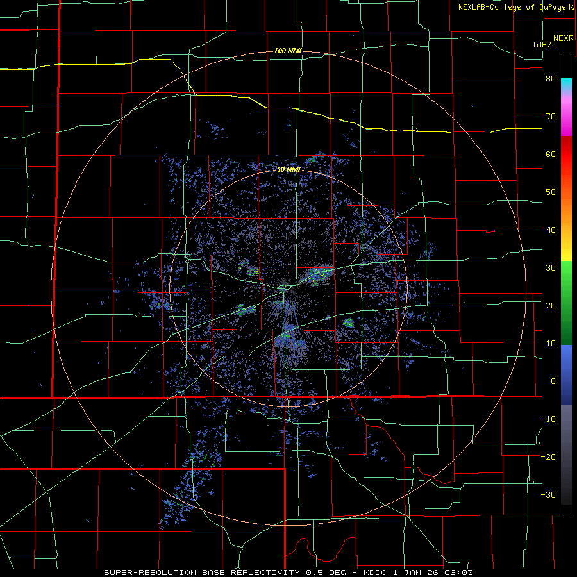The image size is (577, 577).
Task: Click the light green section of the color bar
Action: tap(566, 274)
